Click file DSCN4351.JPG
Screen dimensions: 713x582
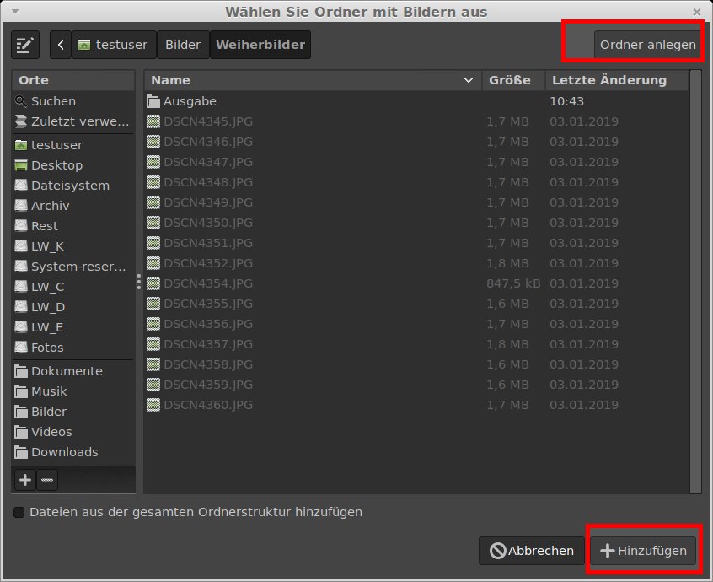(x=416, y=243)
